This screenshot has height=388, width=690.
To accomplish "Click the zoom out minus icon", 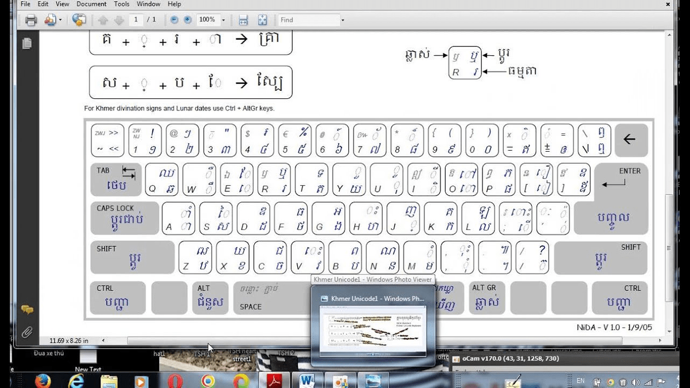I will click(173, 20).
